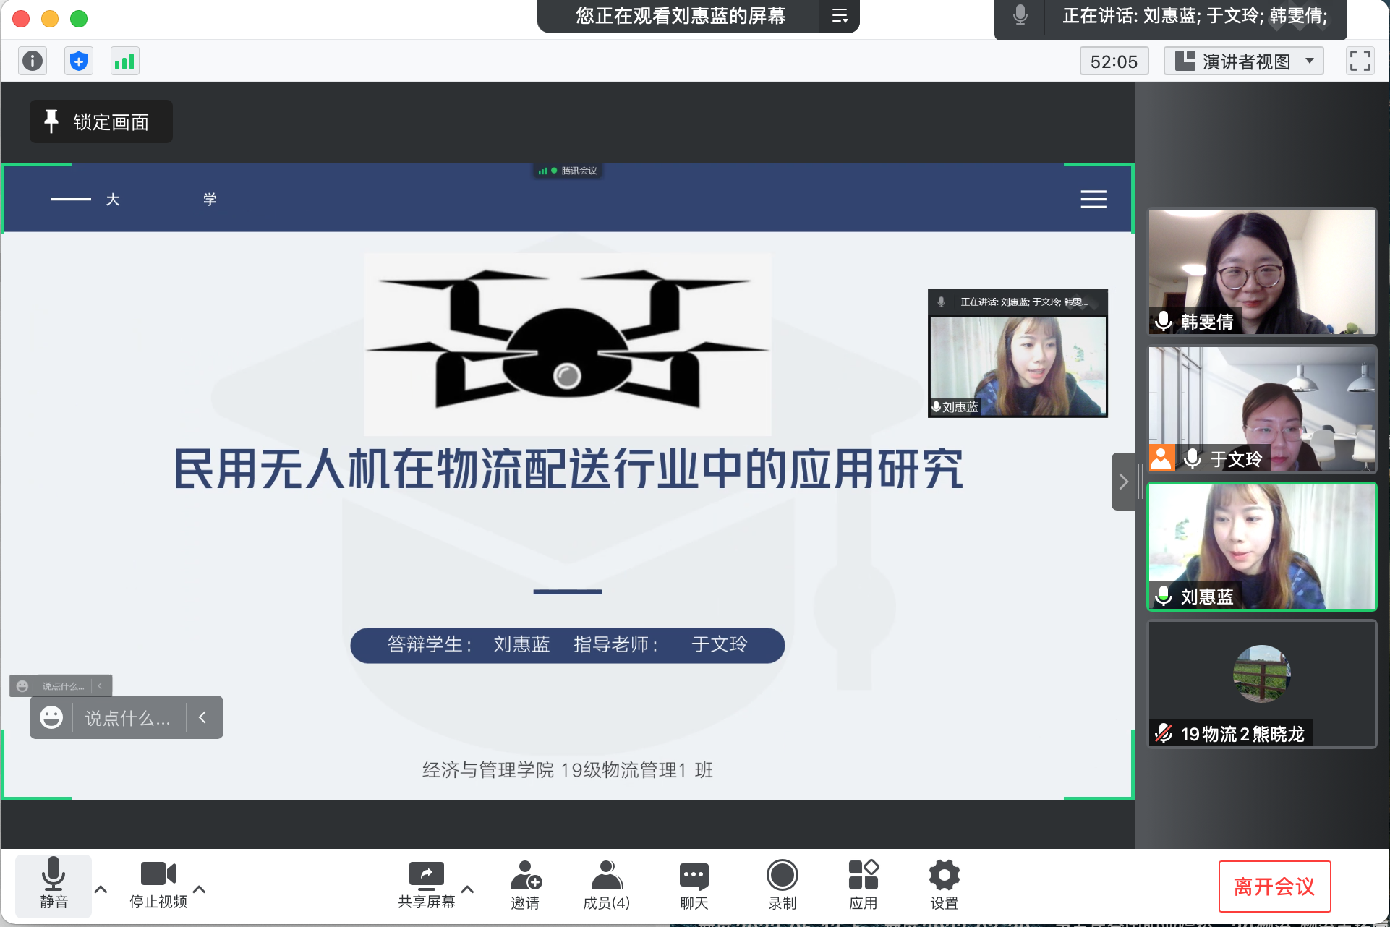Click 锁定画面 pin screen button

101,121
